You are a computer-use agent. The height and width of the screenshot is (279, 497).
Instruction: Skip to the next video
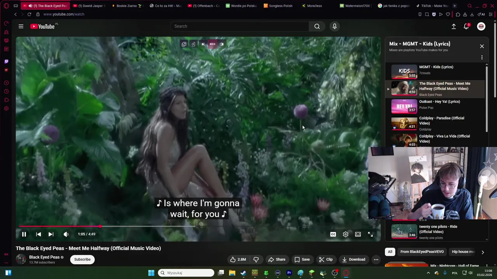(51, 234)
